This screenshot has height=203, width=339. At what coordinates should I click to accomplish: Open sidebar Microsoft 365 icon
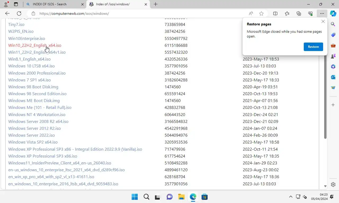333,67
